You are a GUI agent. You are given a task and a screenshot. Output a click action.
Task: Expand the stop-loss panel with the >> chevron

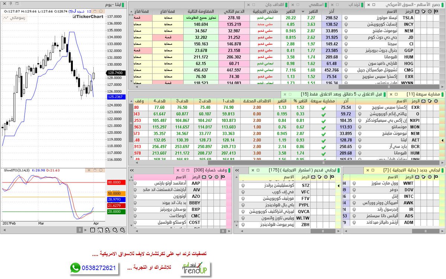pyautogui.click(x=132, y=170)
